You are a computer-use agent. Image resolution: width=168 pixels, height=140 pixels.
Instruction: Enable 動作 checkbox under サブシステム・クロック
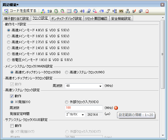pyautogui.click(x=12, y=126)
